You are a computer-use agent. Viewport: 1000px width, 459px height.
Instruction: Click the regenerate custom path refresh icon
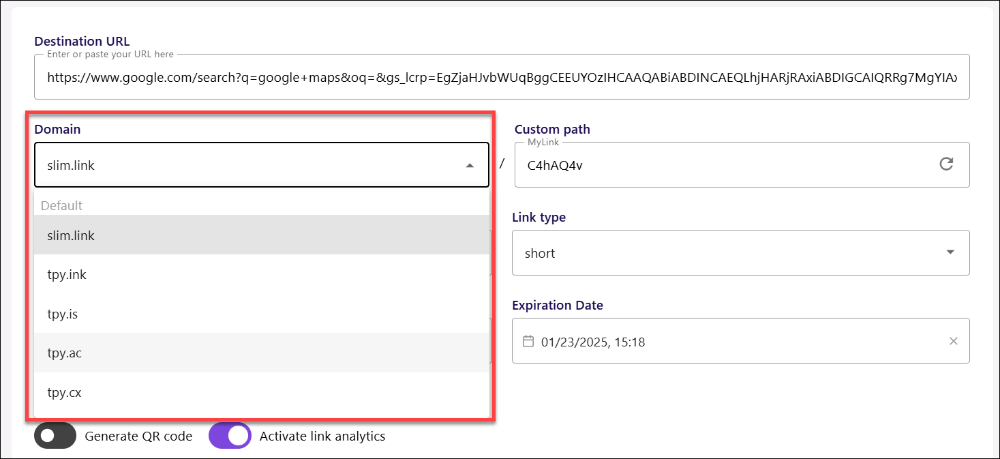point(946,164)
